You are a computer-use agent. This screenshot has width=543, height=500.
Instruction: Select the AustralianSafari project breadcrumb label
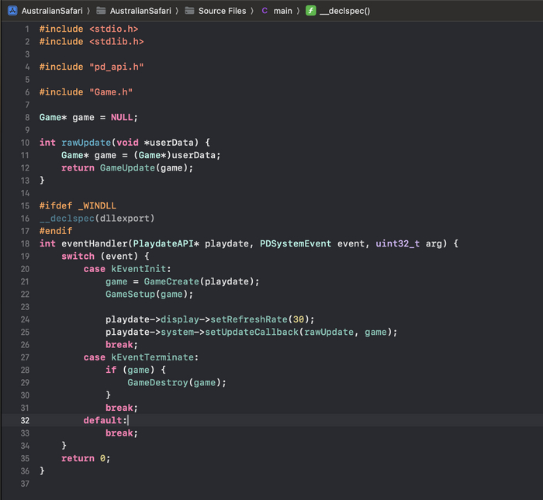pyautogui.click(x=51, y=11)
